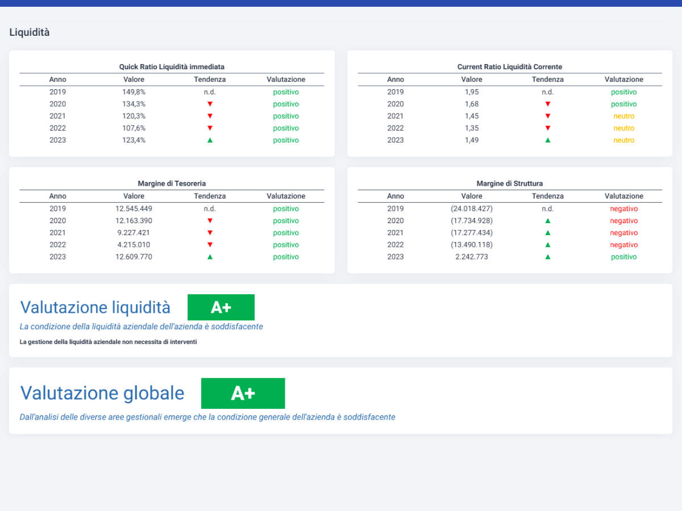Select the value 1,95 in Current Ratio

pos(472,92)
